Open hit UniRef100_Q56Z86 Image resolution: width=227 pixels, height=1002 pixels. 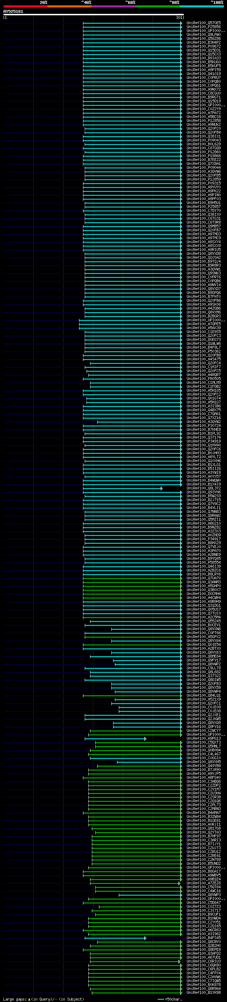[x=203, y=38]
